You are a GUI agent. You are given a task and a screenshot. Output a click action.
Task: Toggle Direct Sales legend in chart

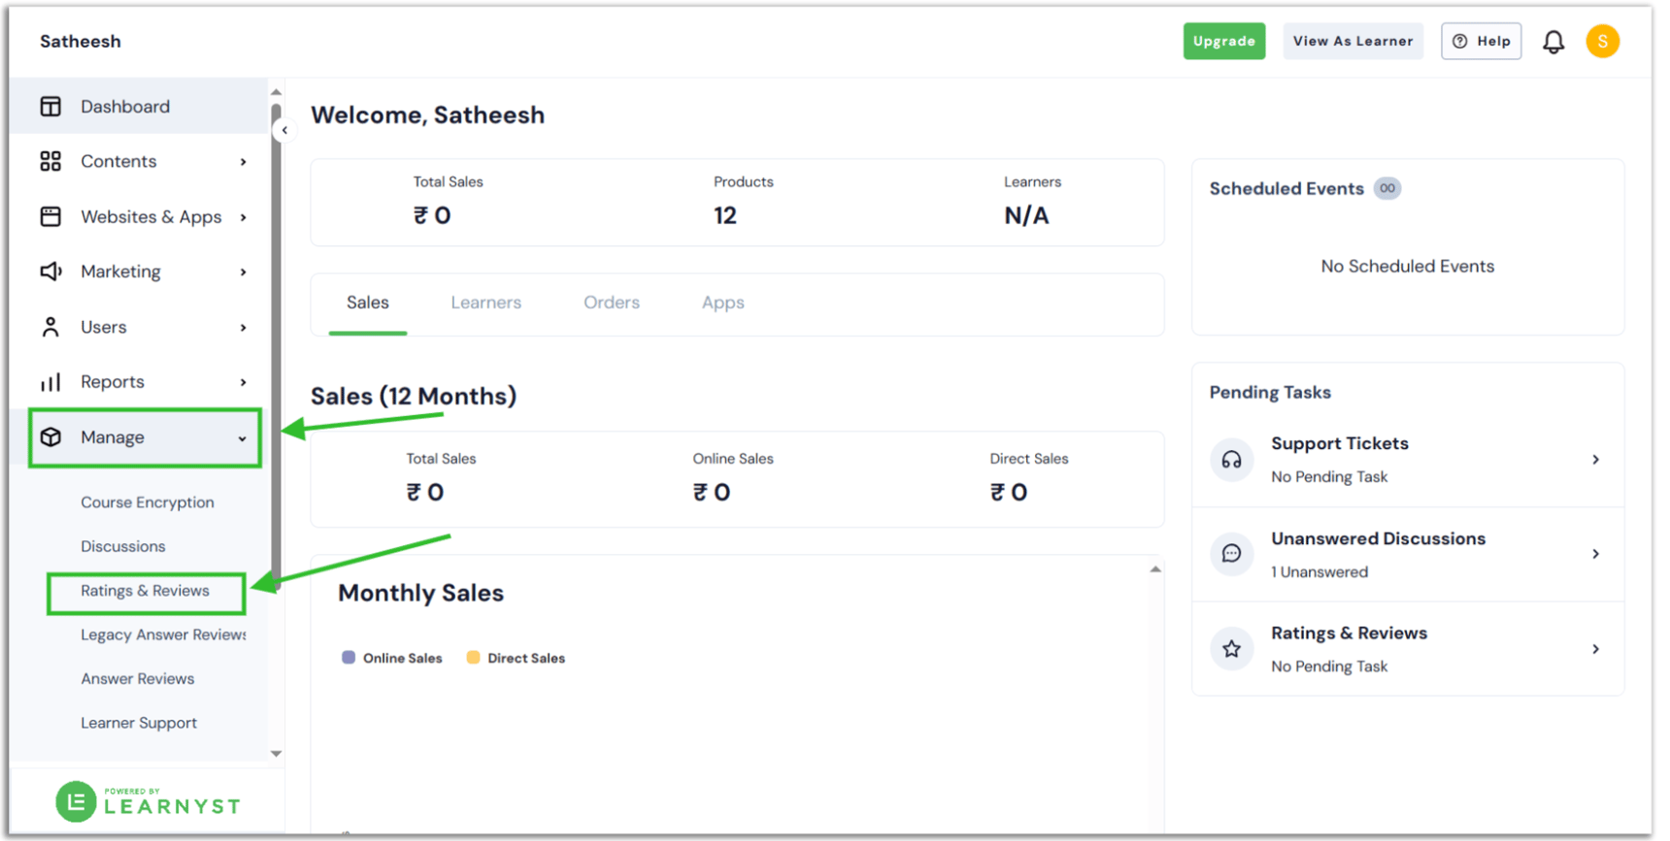(516, 659)
